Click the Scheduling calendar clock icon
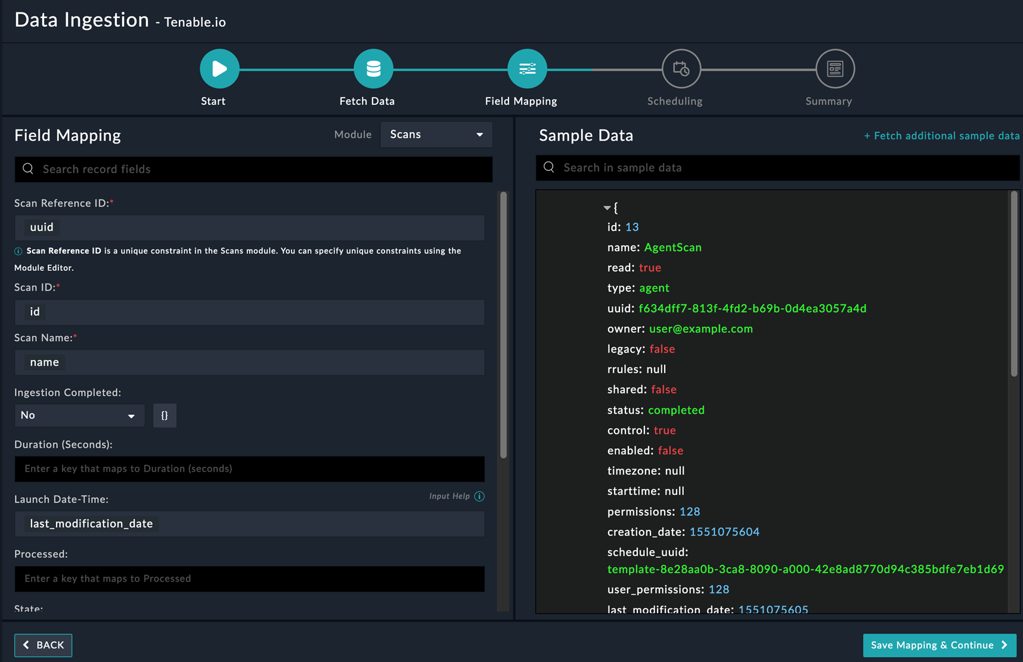 tap(681, 69)
